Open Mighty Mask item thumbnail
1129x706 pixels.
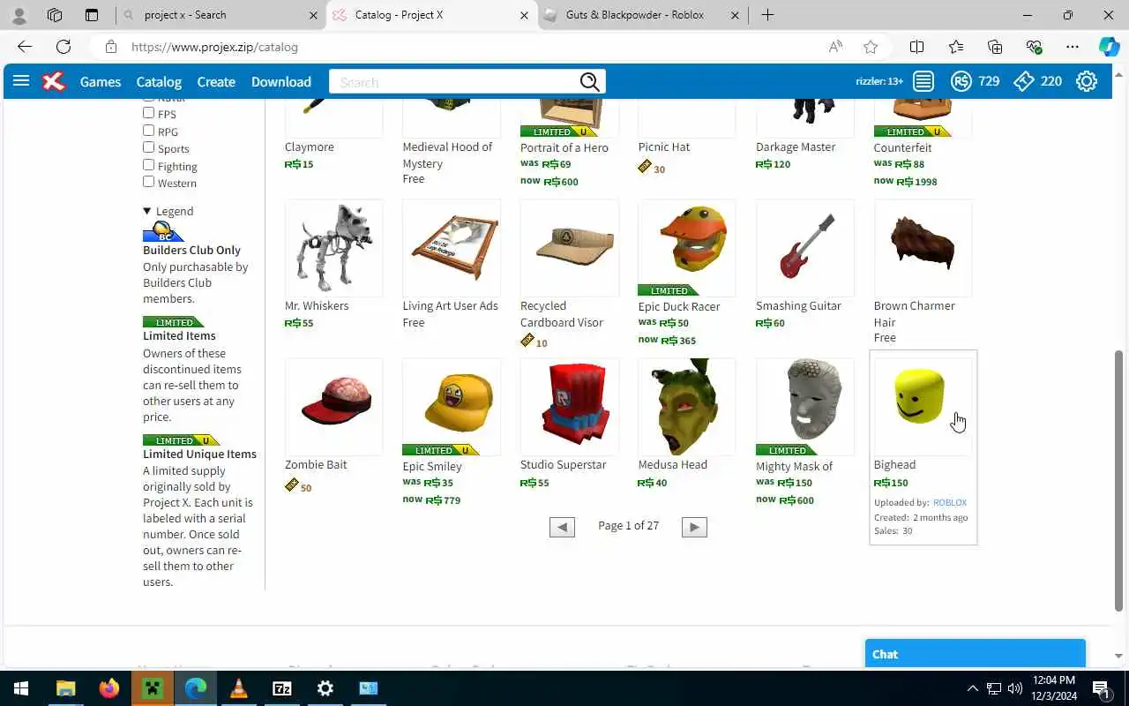tap(804, 407)
